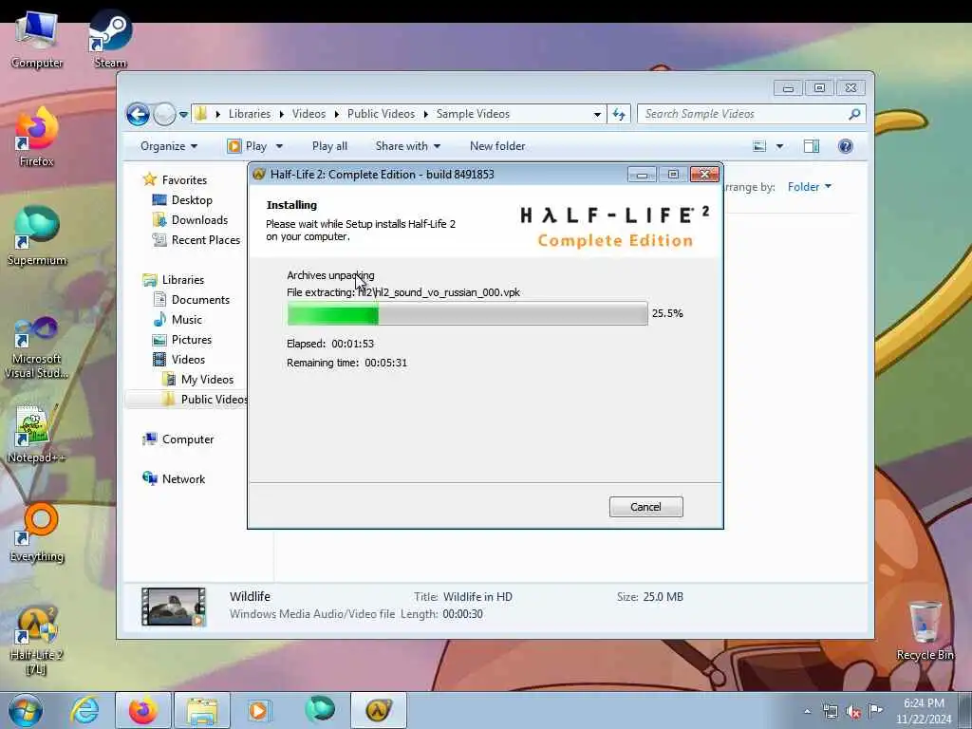Open the Share with menu

click(x=408, y=146)
